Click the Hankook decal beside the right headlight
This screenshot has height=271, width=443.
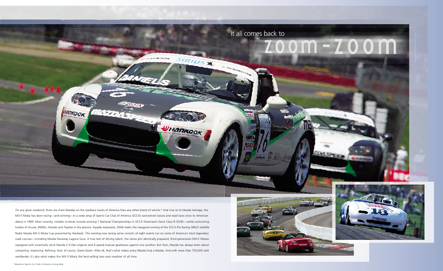coord(182,131)
